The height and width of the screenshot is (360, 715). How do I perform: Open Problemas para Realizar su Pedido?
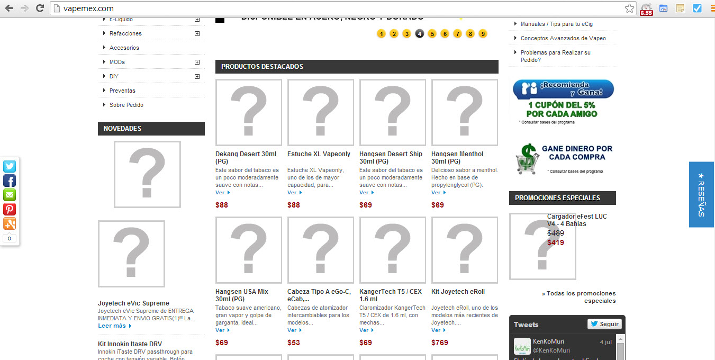pyautogui.click(x=556, y=56)
